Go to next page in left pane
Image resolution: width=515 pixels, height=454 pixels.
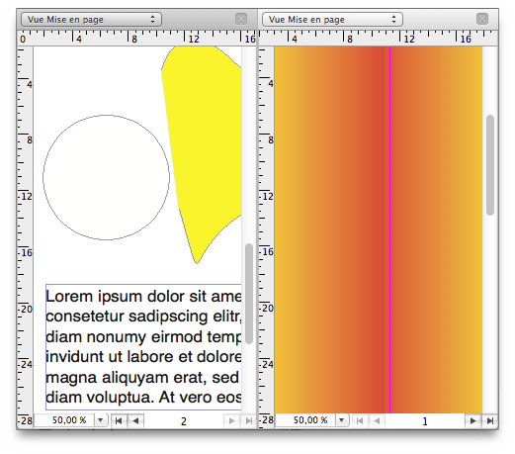coord(232,420)
